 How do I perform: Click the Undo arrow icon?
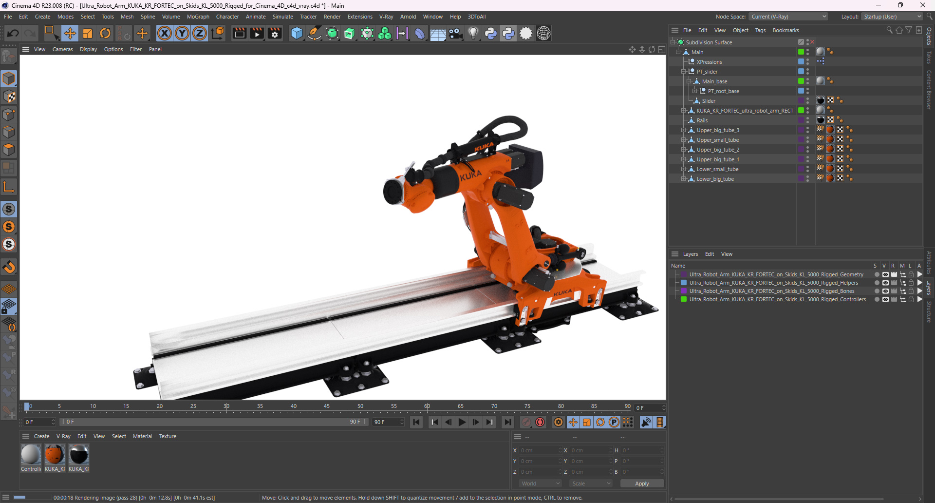pos(13,33)
